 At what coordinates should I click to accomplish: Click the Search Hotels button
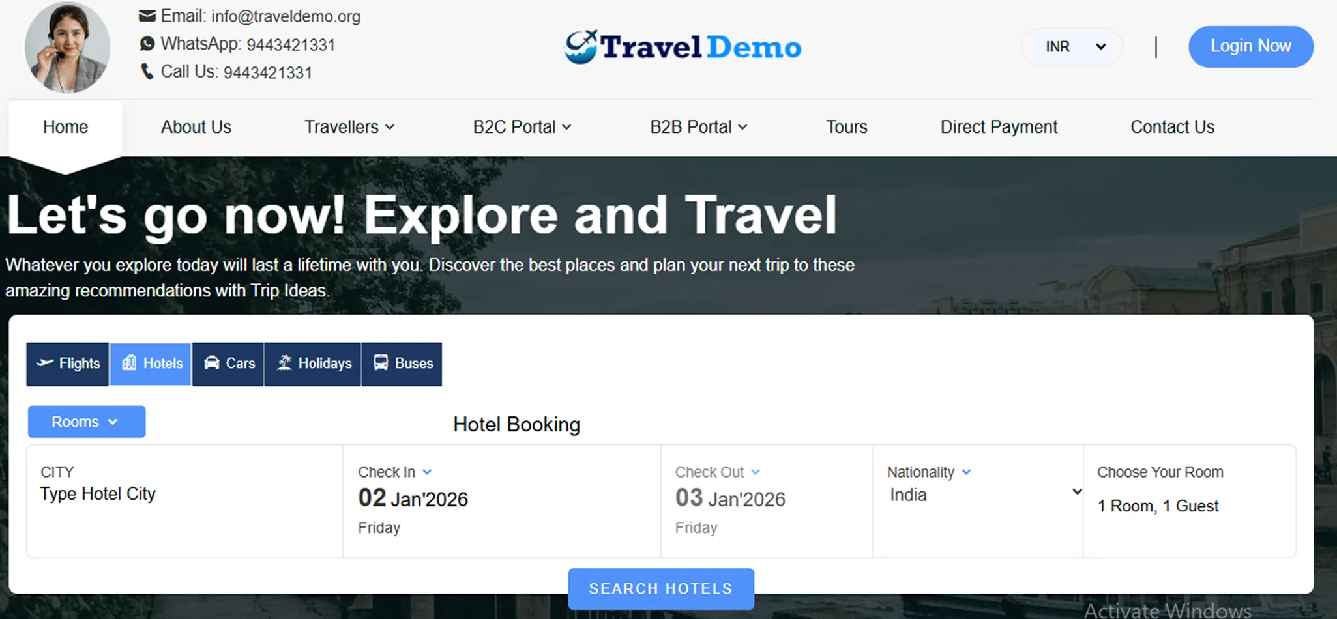(660, 588)
